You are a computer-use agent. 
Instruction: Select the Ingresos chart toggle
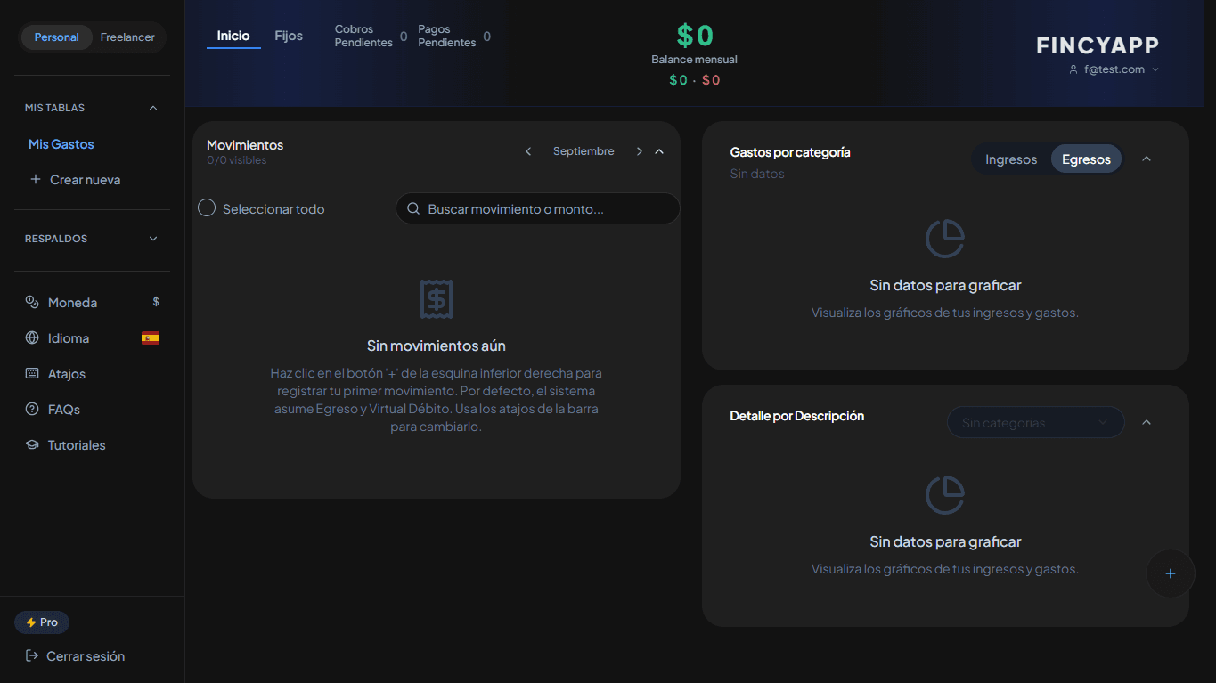[1011, 159]
